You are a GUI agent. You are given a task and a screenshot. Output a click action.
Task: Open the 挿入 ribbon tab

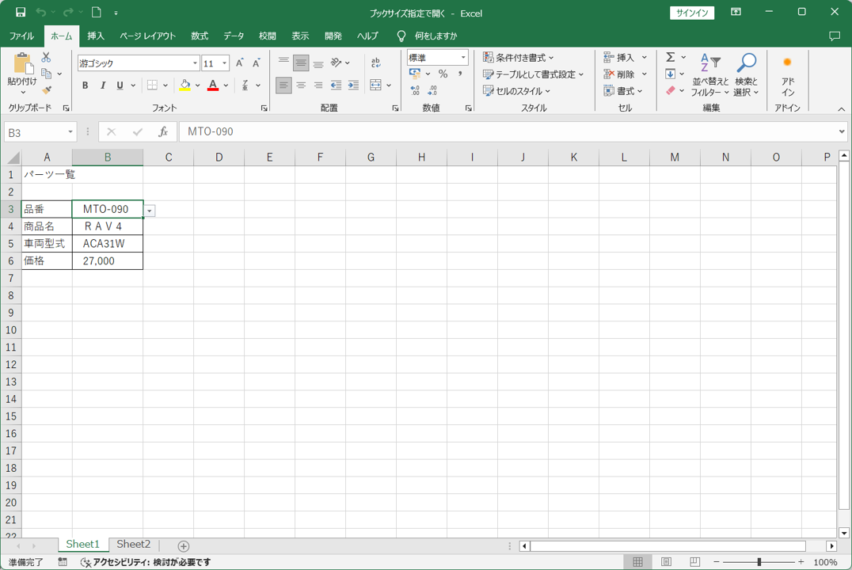96,36
